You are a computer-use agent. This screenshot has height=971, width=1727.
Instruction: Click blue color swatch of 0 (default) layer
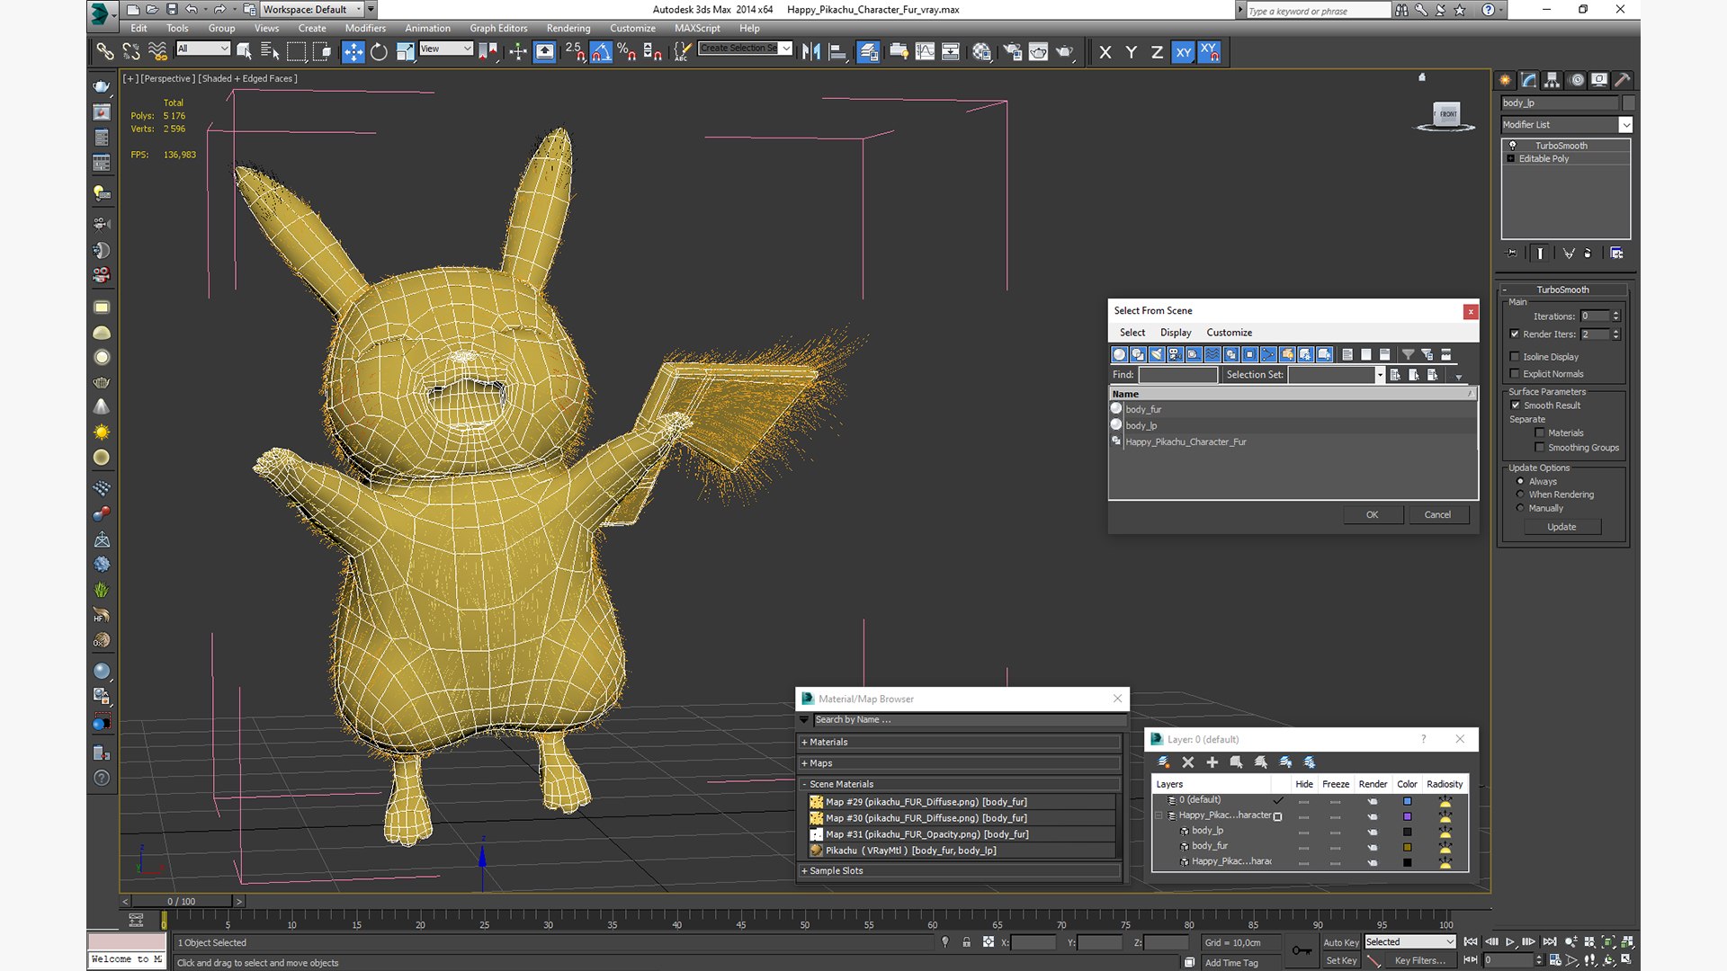click(x=1408, y=801)
